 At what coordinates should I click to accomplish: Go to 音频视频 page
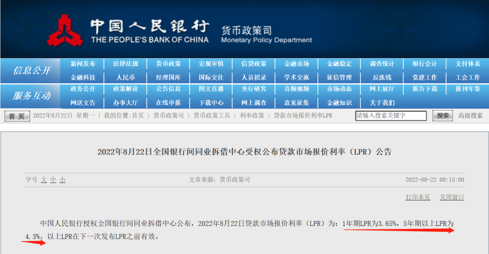click(297, 89)
